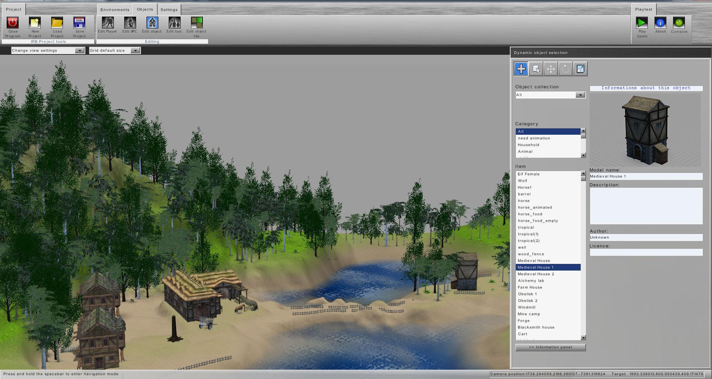Screen dimensions: 712x379
Task: Switch to the Environments tab
Action: click(115, 10)
